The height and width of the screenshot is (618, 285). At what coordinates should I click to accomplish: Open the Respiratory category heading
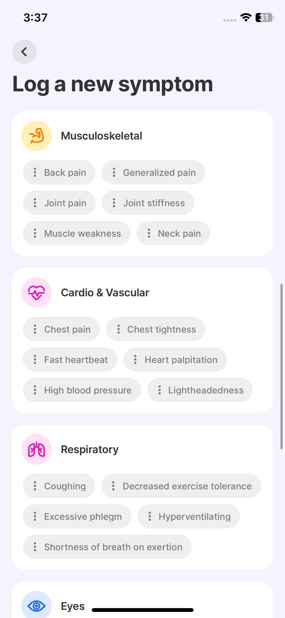point(90,450)
